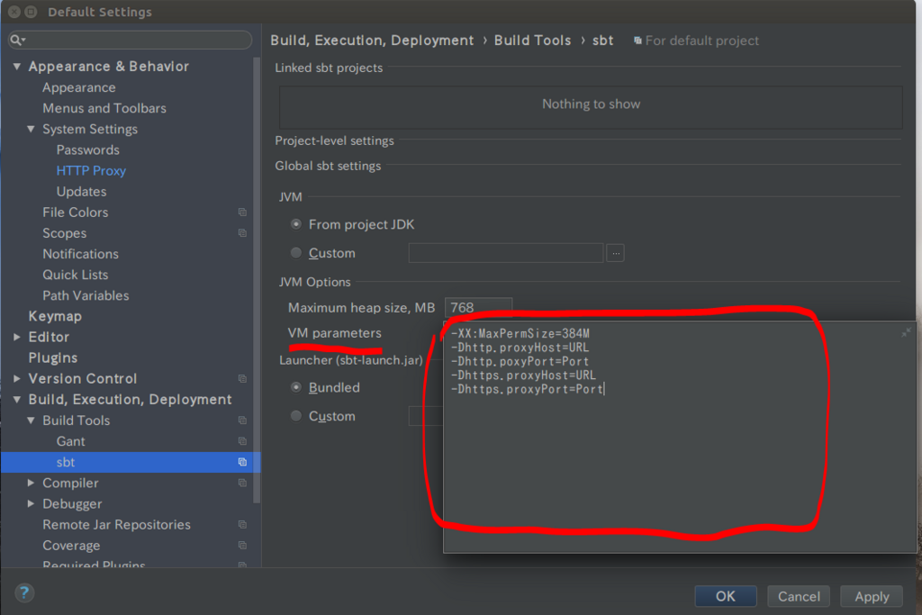Click the -XX:MaxPermSize=384M line

[520, 333]
